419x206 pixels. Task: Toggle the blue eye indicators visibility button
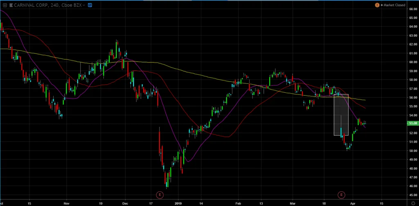[x=90, y=5]
